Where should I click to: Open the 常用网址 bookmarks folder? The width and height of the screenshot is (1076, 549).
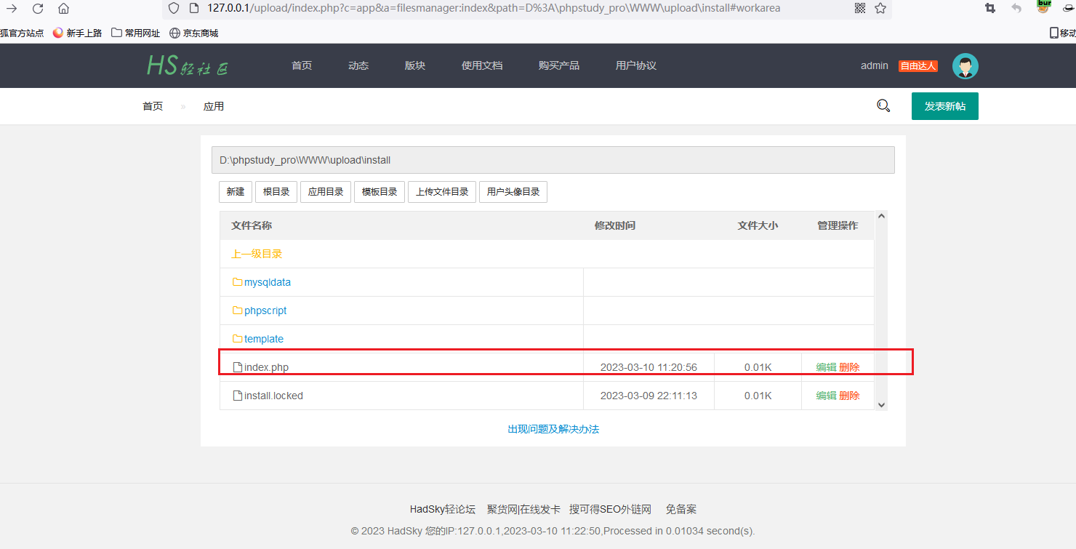coord(135,33)
